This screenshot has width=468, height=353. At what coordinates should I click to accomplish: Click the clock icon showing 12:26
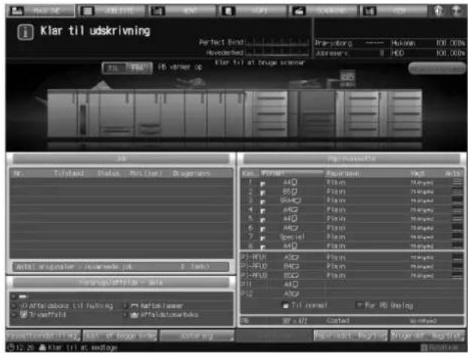point(11,348)
